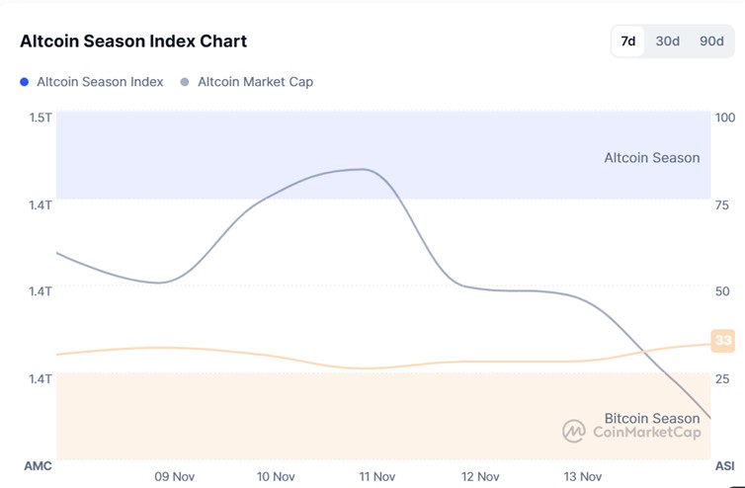Click the 1.5T market cap axis value
The height and width of the screenshot is (488, 745).
click(41, 118)
